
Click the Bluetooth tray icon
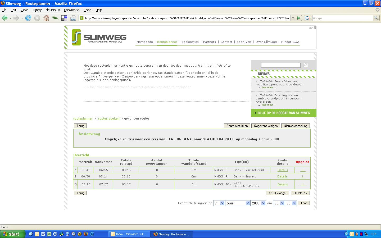[x=361, y=234]
